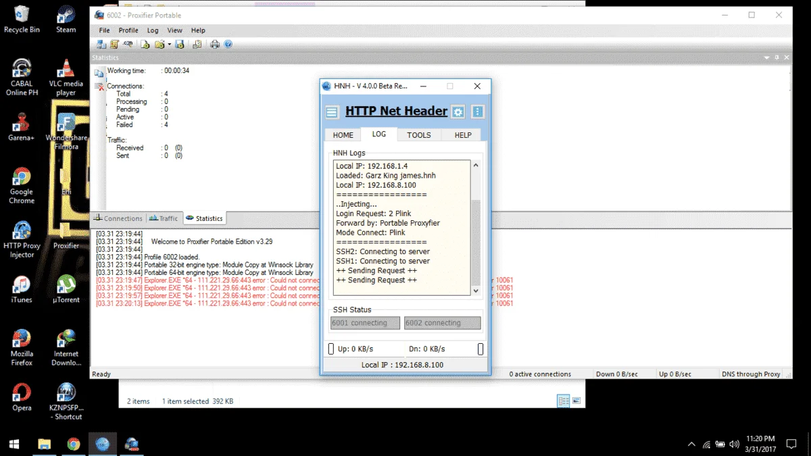Open the File menu in Proxifier
The height and width of the screenshot is (456, 811).
click(x=104, y=30)
